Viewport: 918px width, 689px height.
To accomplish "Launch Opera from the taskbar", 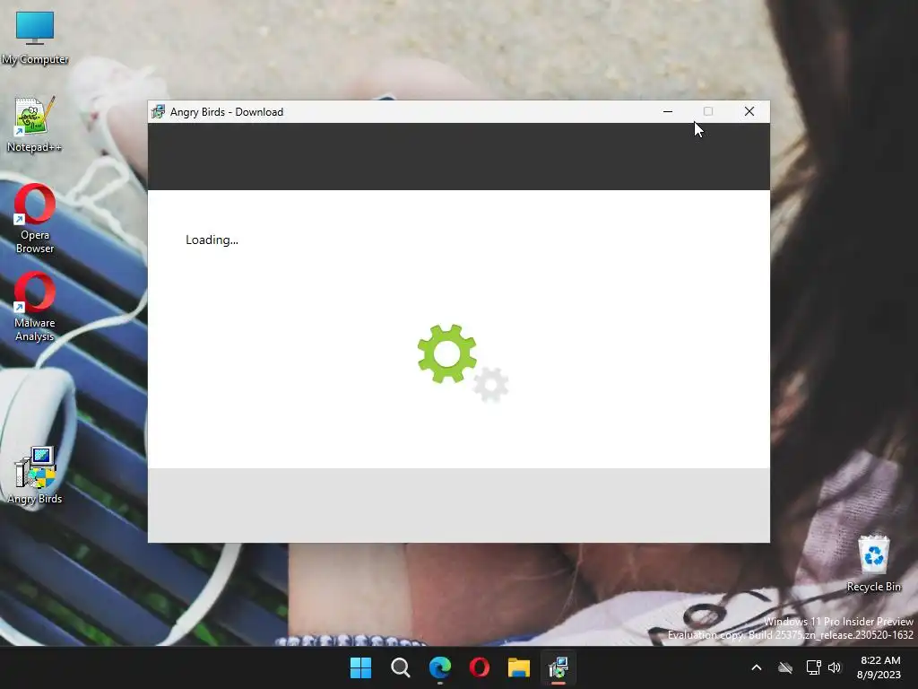I will pyautogui.click(x=479, y=667).
